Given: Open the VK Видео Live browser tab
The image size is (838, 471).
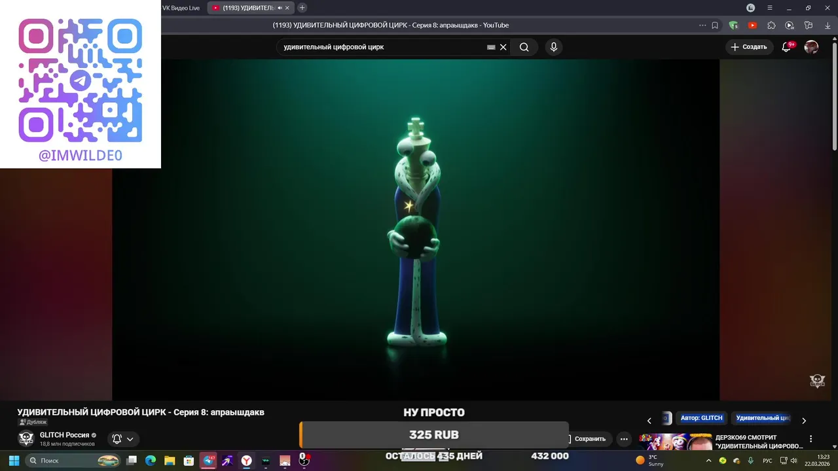Looking at the screenshot, I should [x=181, y=8].
